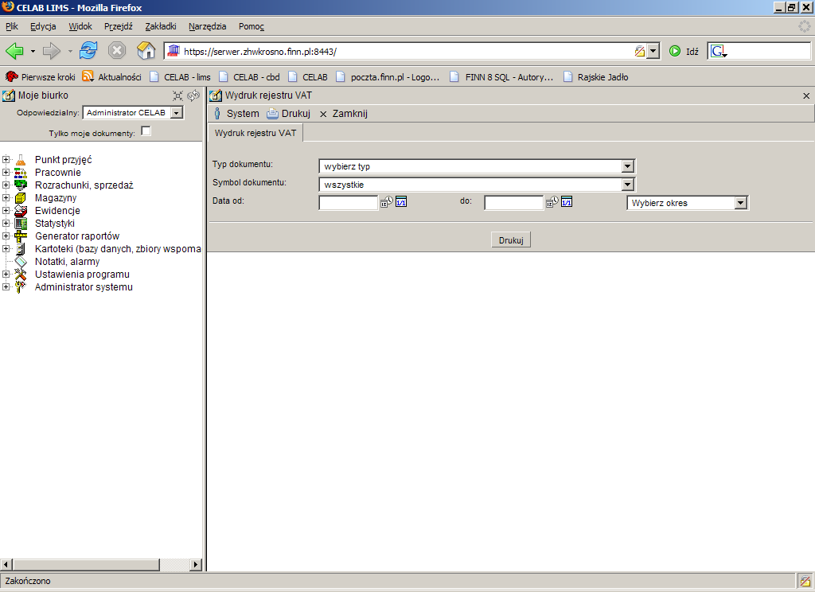Open the Pierwsze kroki bookmark

(40, 77)
